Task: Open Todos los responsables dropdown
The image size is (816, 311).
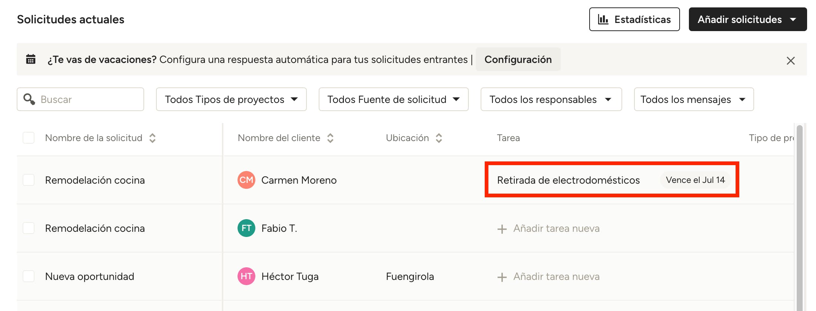Action: tap(551, 99)
